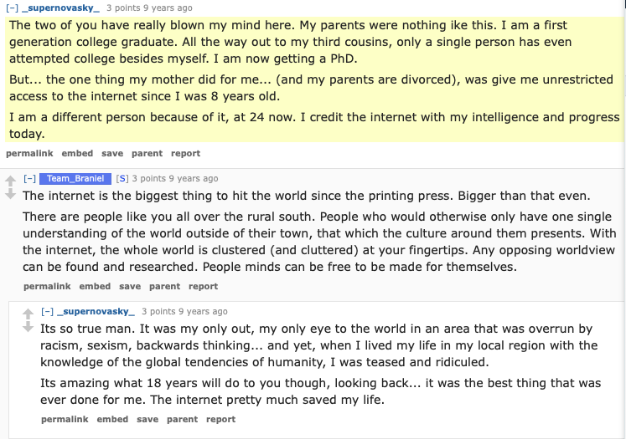Image resolution: width=626 pixels, height=439 pixels.
Task: Collapse Team_Braniel's comment thread
Action: (29, 178)
